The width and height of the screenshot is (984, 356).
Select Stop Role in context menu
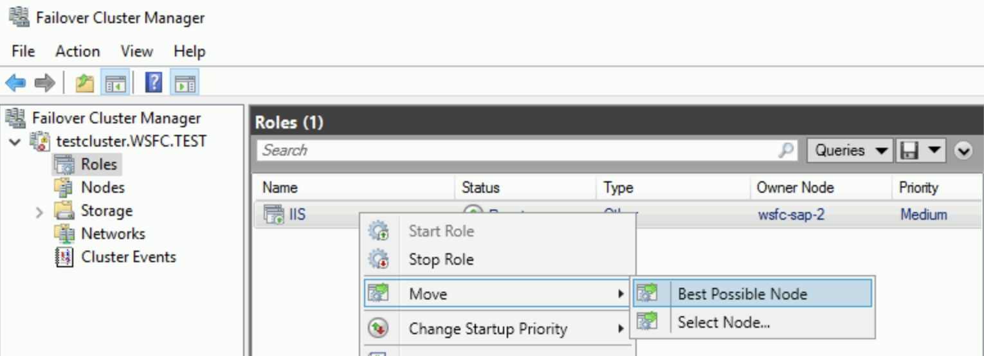tap(441, 260)
